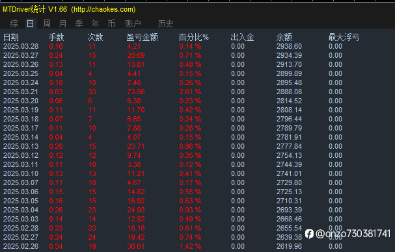Switch to the 年 yearly tab
The image size is (395, 252).
pos(95,23)
